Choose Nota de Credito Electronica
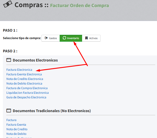The height and width of the screenshot is (138, 157). click(x=25, y=79)
